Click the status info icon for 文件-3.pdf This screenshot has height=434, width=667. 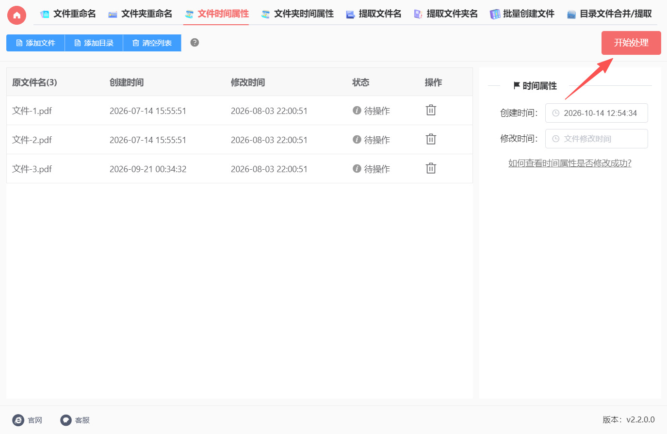(357, 169)
